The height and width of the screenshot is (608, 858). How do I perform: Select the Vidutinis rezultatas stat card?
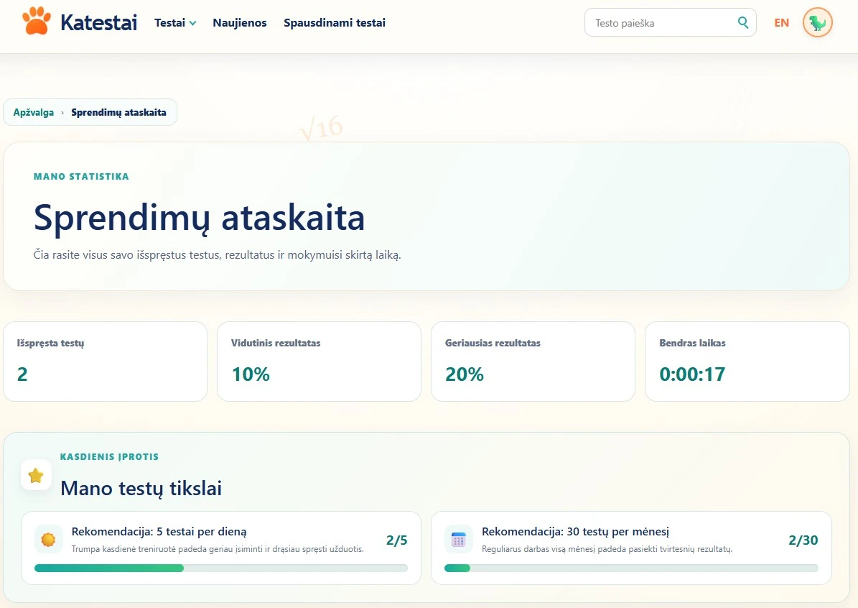click(319, 361)
